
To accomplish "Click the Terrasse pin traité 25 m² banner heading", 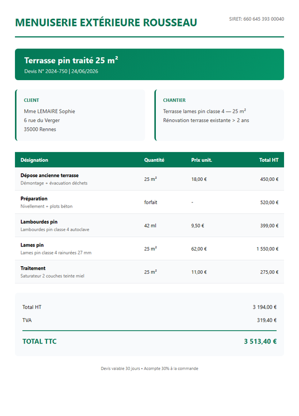I will click(x=71, y=60).
